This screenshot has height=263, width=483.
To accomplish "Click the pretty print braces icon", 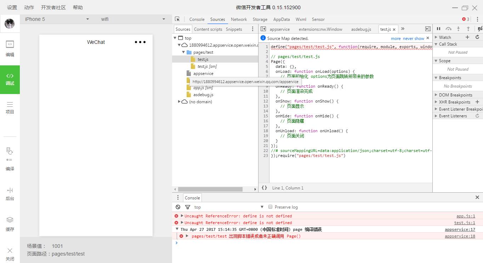I will point(264,188).
